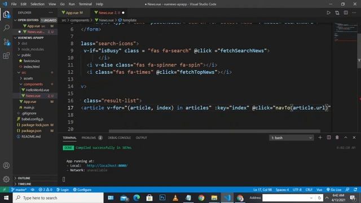Split the editor right
361x203 pixels.
coord(346,12)
